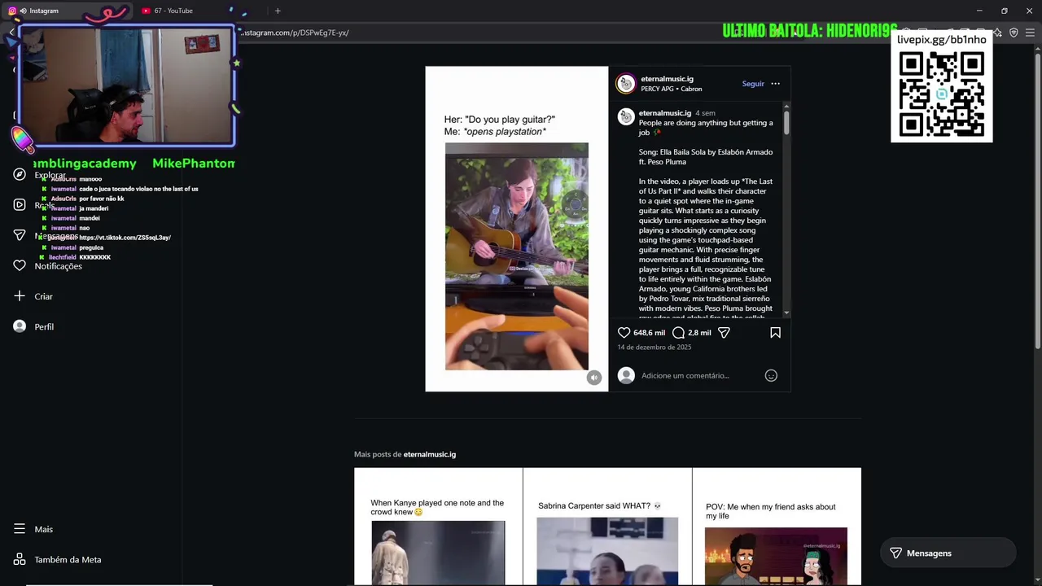Click eternalmusic.ig link in Mais posts heading
Viewport: 1042px width, 586px height.
click(x=430, y=454)
